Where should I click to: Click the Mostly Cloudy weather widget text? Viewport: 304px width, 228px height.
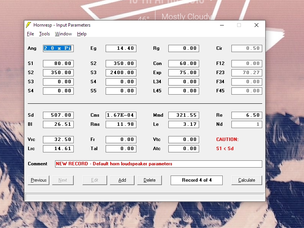[x=187, y=17]
